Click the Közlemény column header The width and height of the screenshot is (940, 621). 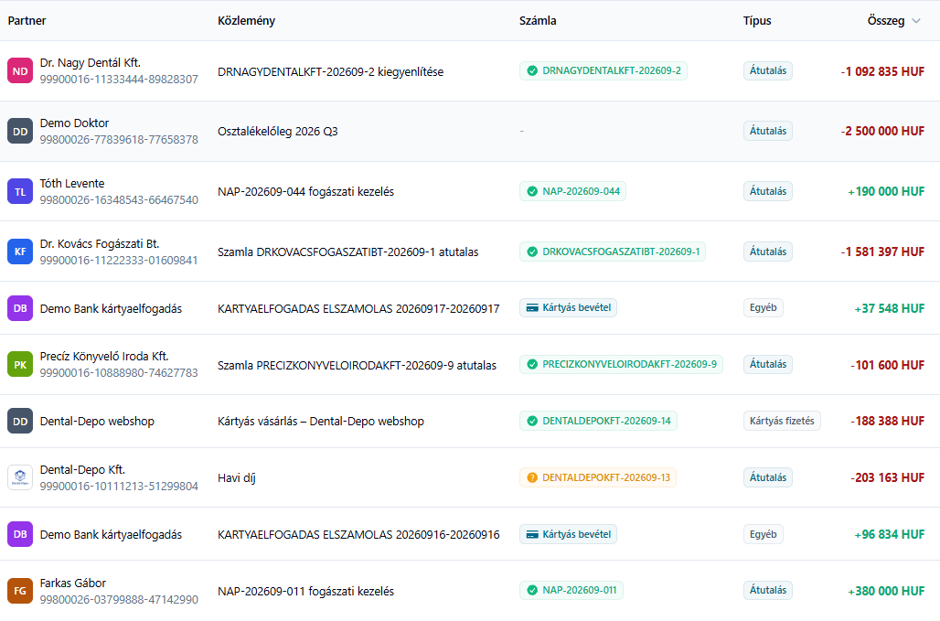(246, 20)
